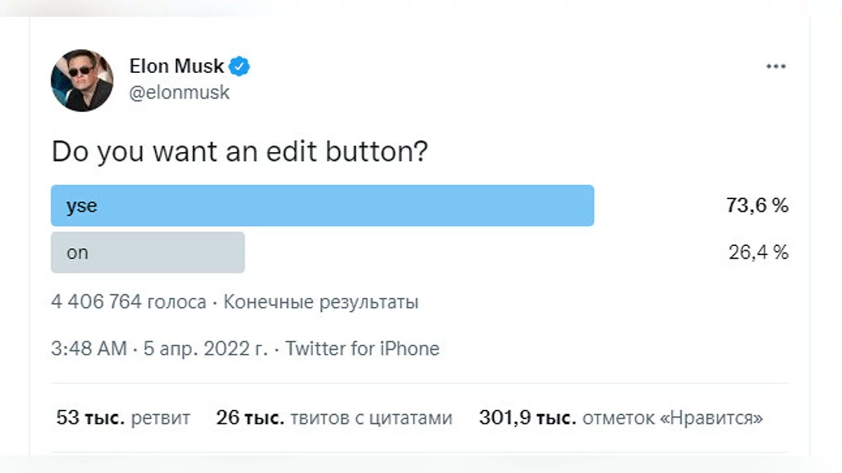The height and width of the screenshot is (473, 842).
Task: Click the tweet text about edit button
Action: point(239,152)
